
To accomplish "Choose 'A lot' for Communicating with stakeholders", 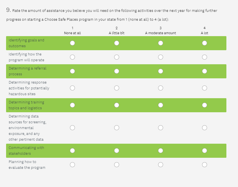I will tap(205, 151).
